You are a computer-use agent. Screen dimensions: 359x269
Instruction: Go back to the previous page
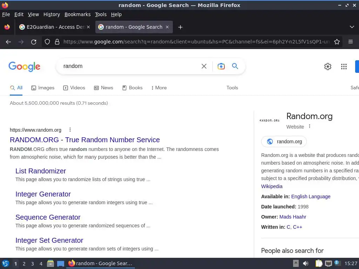8,42
